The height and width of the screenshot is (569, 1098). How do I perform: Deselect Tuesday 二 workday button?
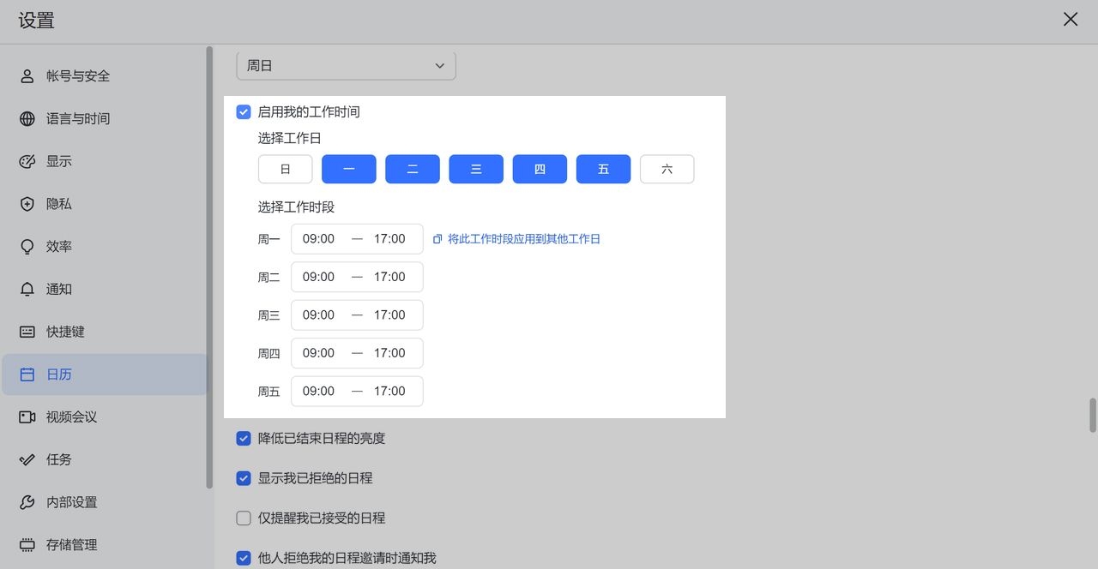[x=413, y=169]
